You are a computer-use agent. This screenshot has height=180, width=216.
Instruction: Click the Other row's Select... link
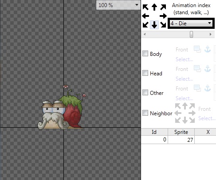tap(184, 98)
